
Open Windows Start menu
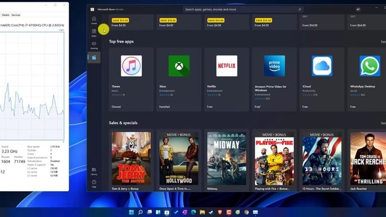pyautogui.click(x=131, y=212)
